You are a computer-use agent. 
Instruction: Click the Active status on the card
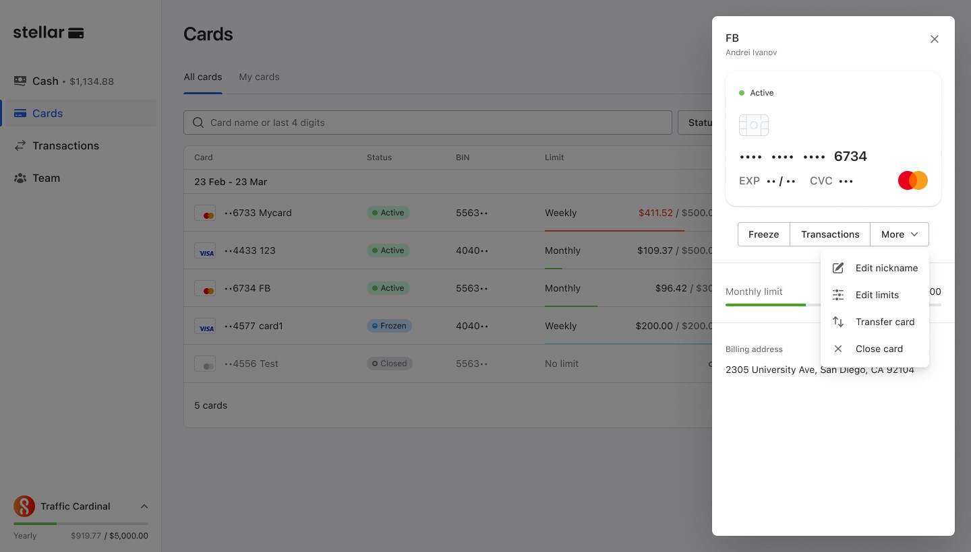point(757,93)
